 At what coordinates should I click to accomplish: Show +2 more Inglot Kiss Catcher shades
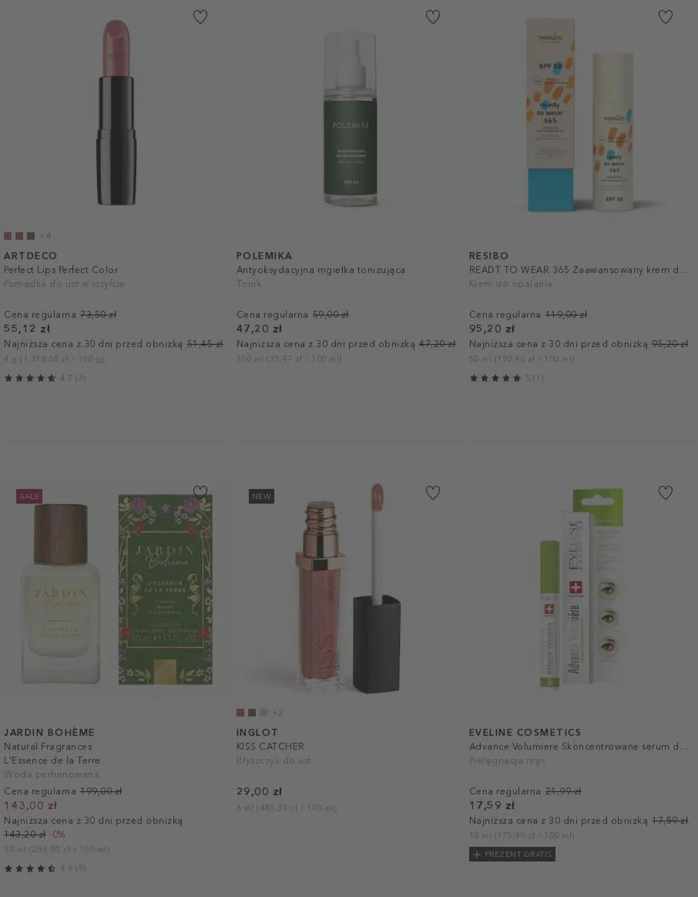(x=278, y=713)
